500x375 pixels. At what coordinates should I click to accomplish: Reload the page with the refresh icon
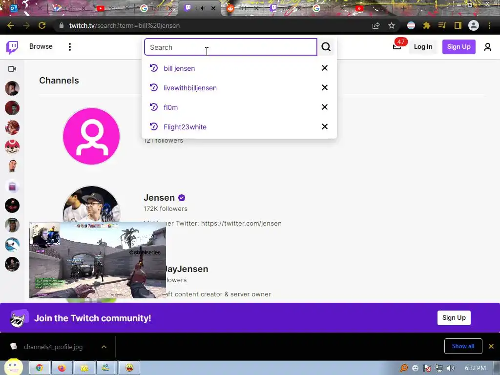coord(42,25)
